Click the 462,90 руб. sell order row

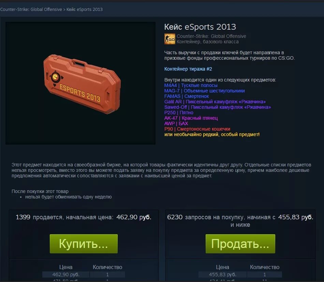pos(84,274)
